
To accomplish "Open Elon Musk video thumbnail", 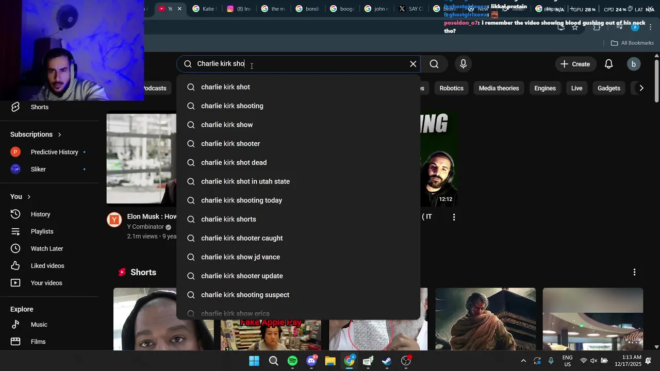I will tap(141, 159).
